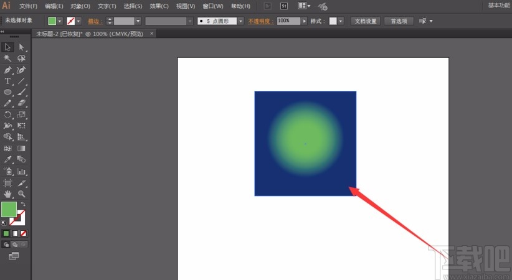Select the Warp tool
512x280 pixels.
7,126
